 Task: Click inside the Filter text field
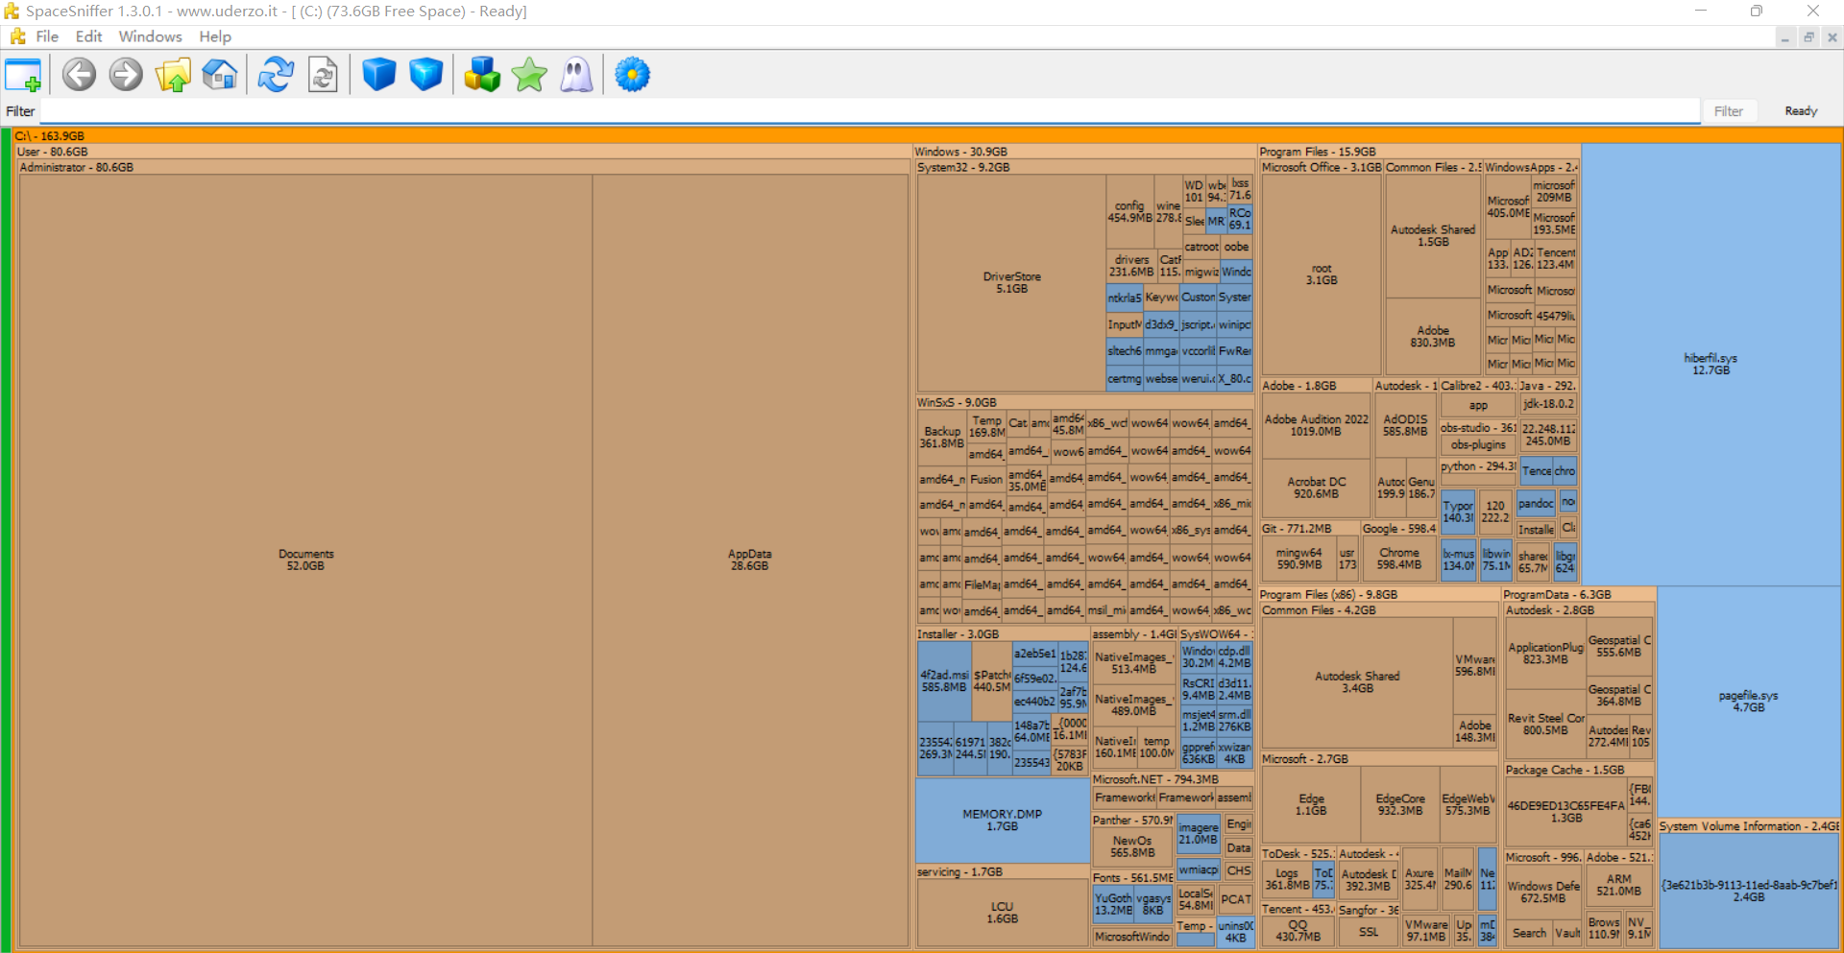coord(869,111)
